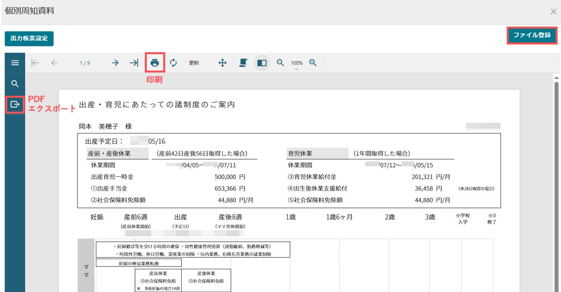Click the 更新 button
The image size is (561, 292).
(x=194, y=63)
